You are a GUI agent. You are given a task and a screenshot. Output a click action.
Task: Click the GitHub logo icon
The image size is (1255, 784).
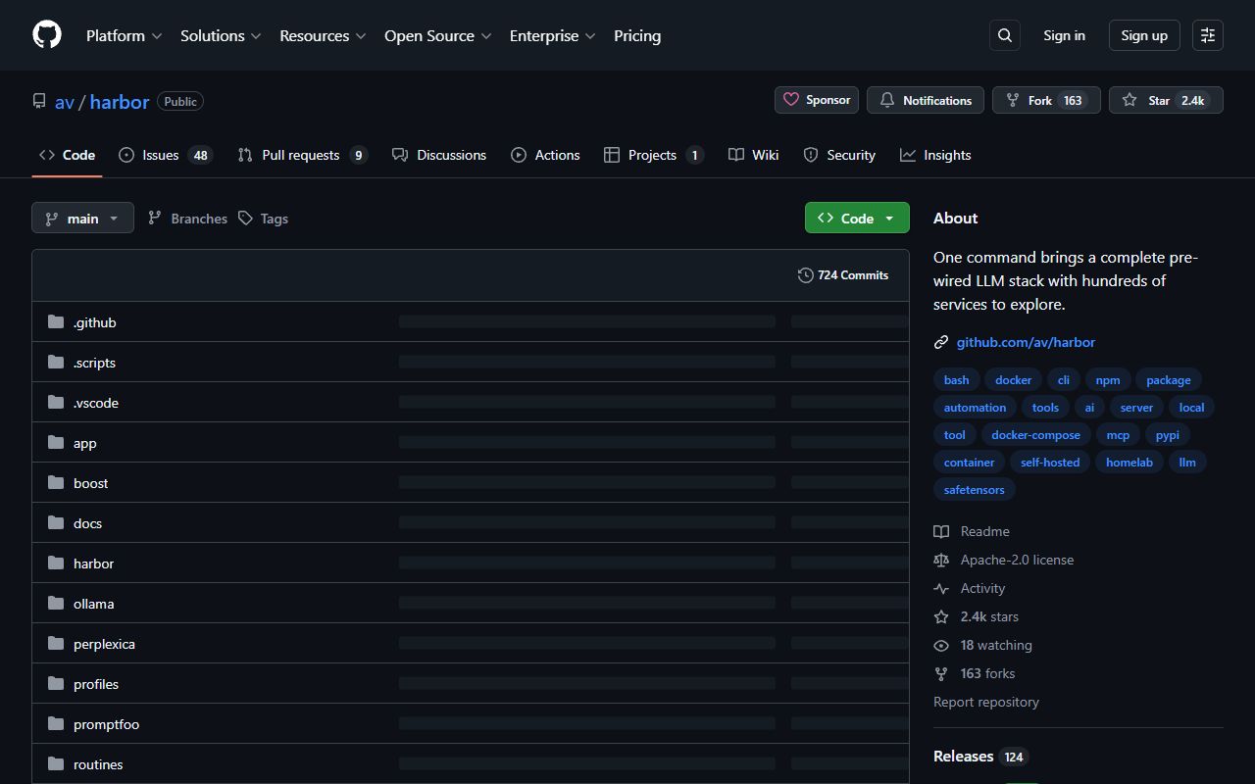pos(47,35)
